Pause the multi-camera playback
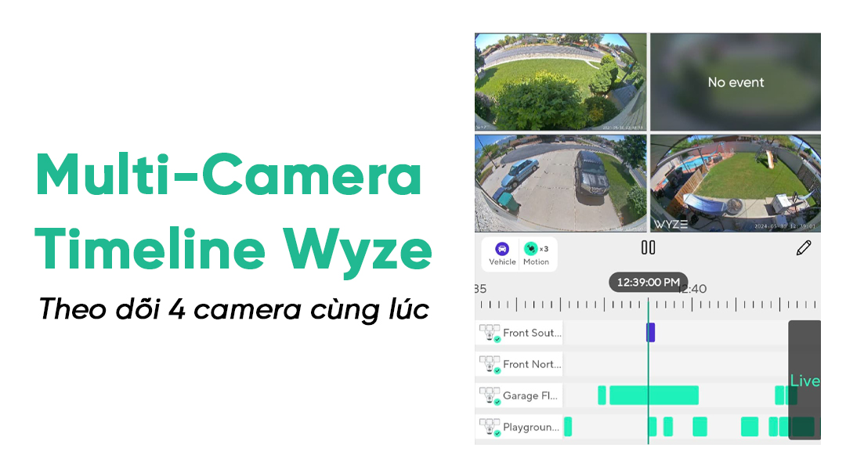The height and width of the screenshot is (476, 846). [648, 247]
